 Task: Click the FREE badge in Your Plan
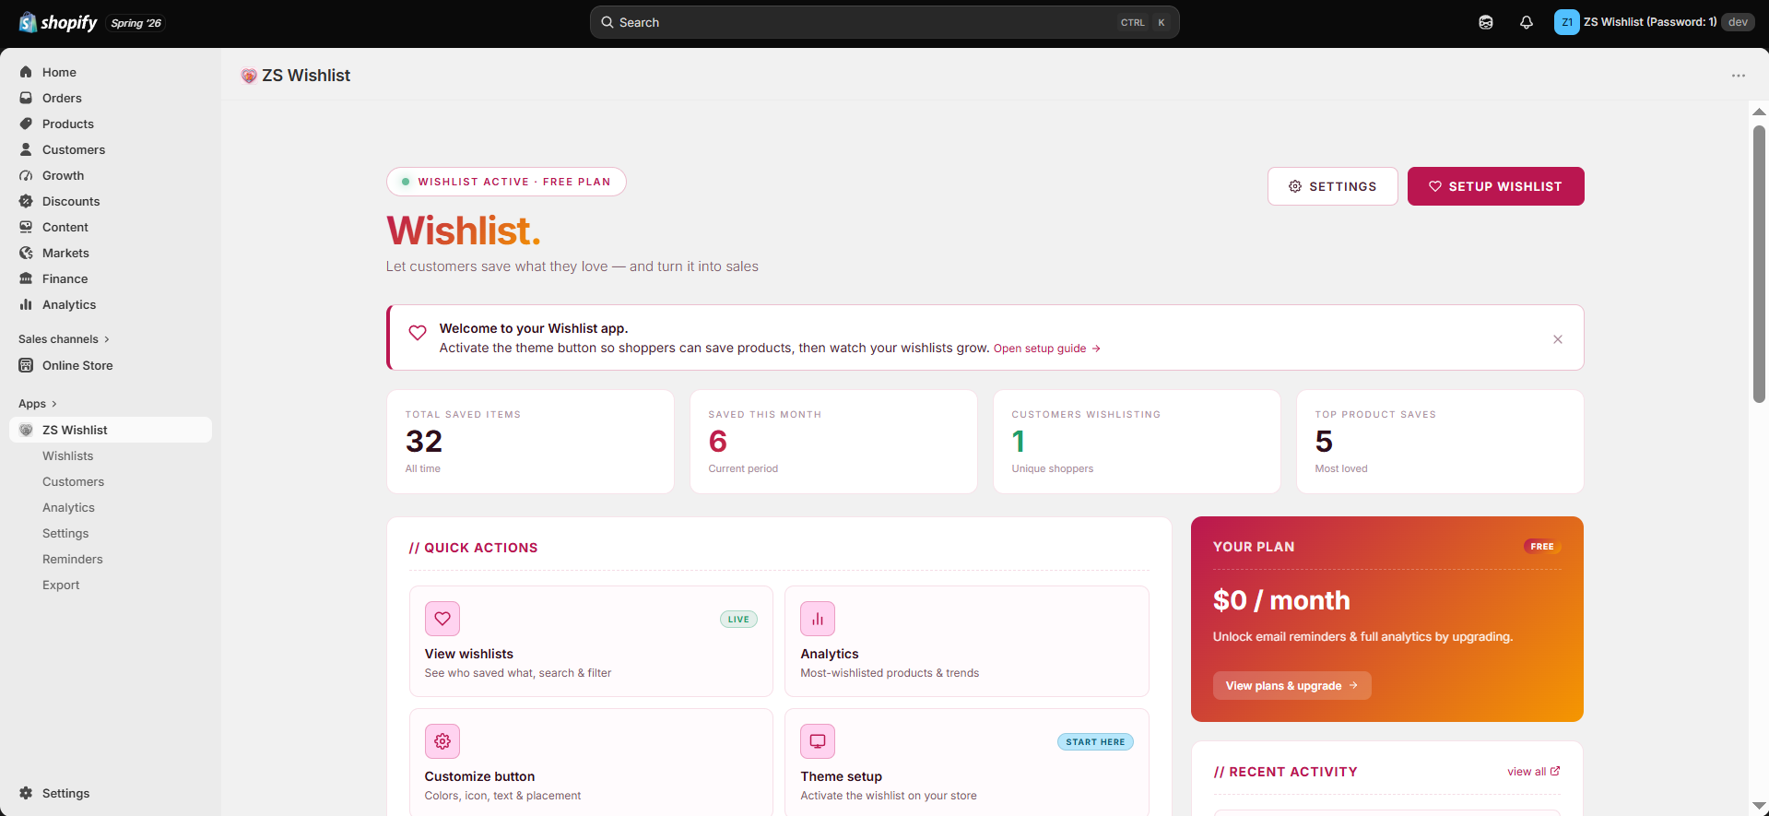pyautogui.click(x=1542, y=547)
